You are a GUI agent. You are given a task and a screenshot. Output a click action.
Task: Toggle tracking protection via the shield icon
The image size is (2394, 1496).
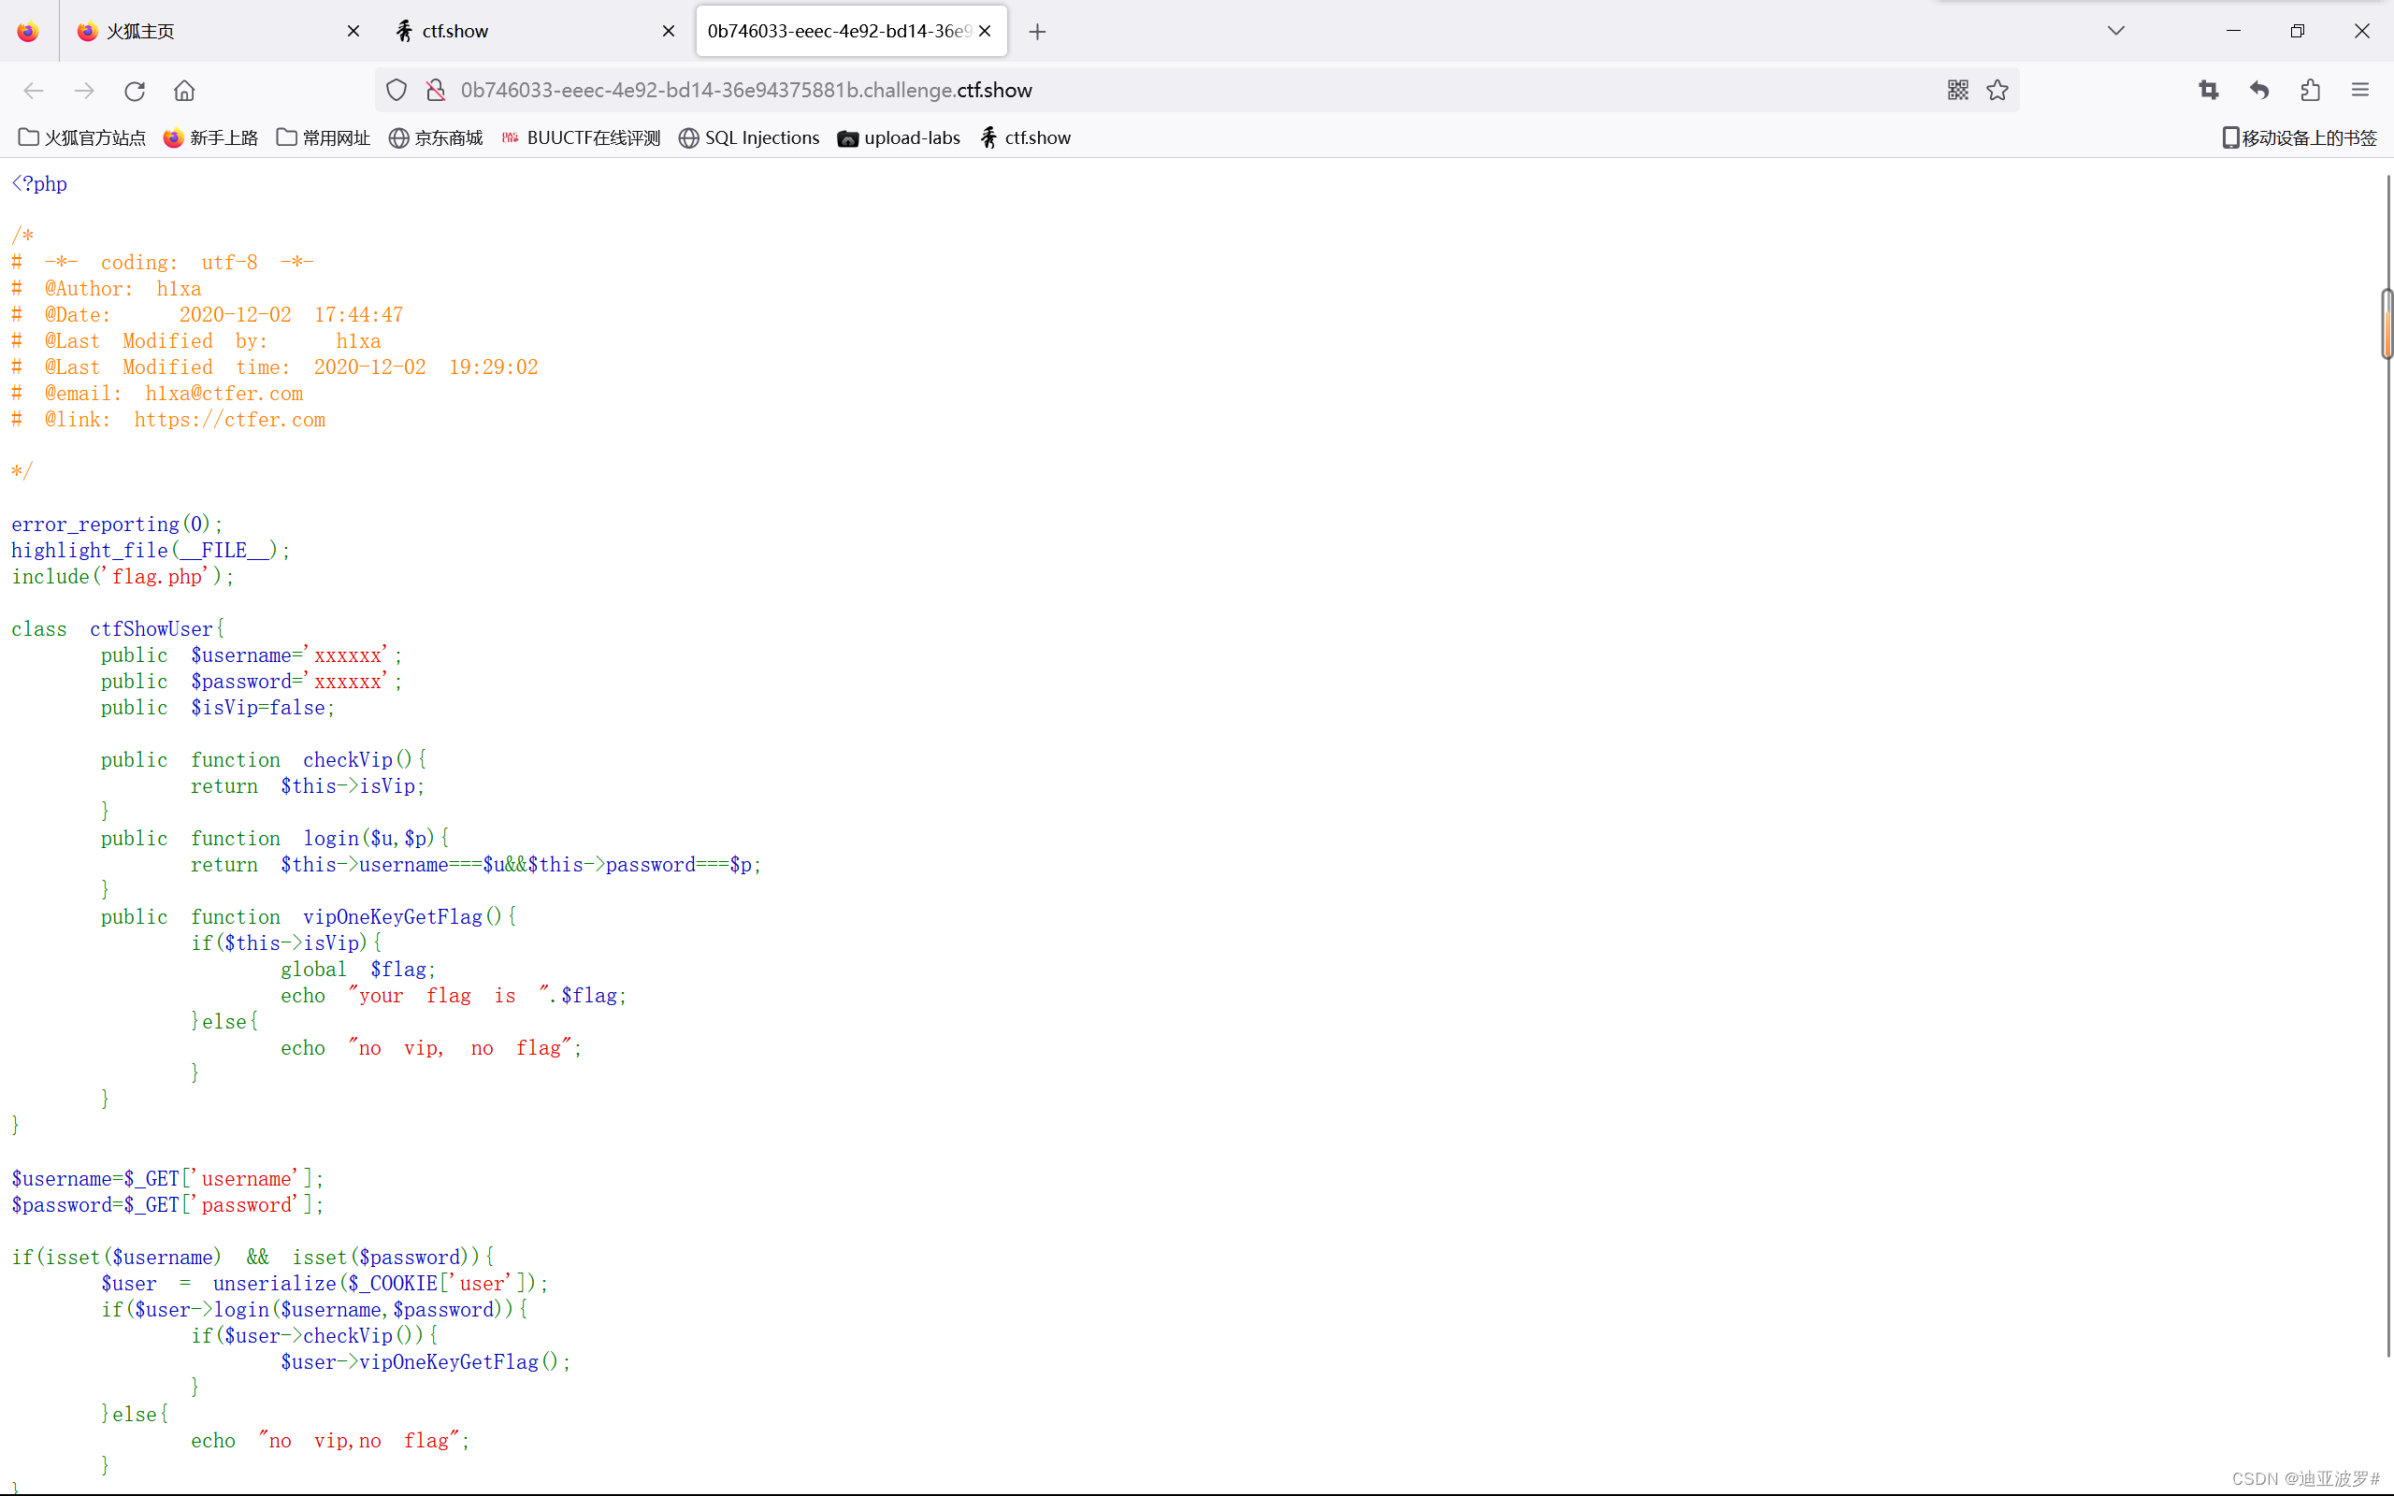click(x=396, y=89)
